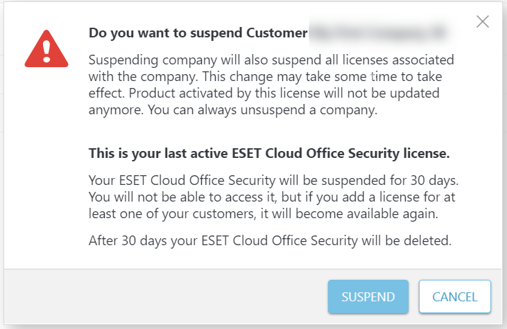Click the word 'unsuspend' in the first paragraph

[x=273, y=110]
